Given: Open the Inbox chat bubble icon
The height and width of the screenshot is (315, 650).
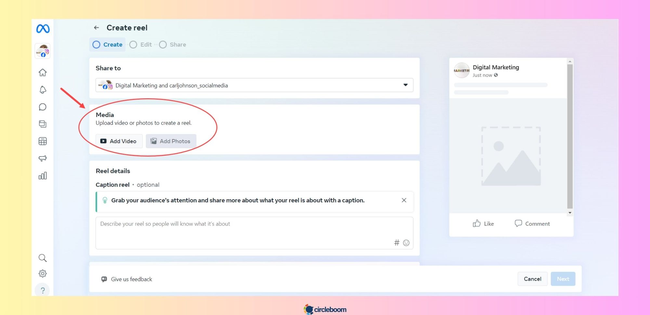Looking at the screenshot, I should [43, 107].
